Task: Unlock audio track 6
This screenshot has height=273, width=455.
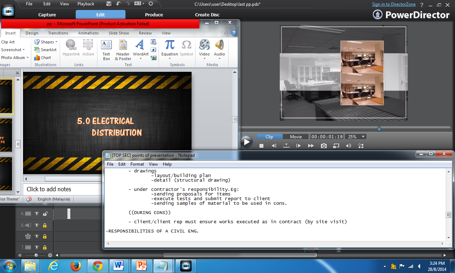Action: pos(45,225)
